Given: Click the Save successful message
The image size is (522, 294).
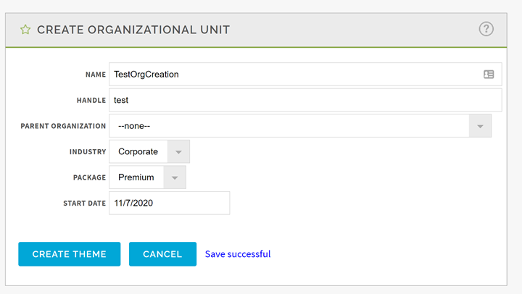Looking at the screenshot, I should 238,254.
